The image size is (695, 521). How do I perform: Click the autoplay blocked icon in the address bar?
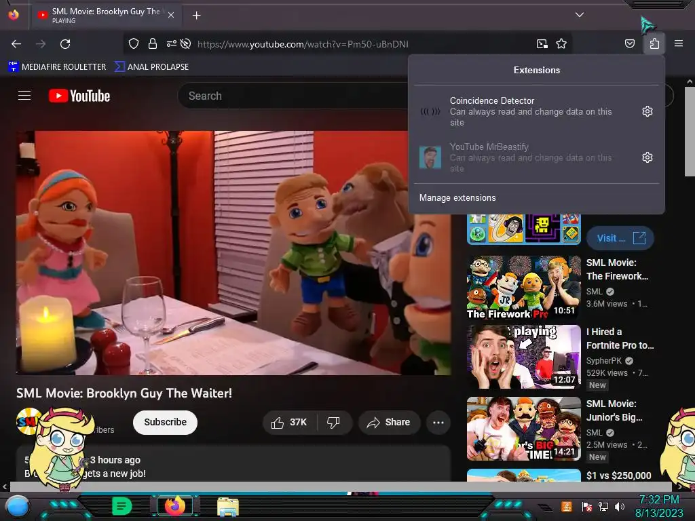click(x=186, y=43)
